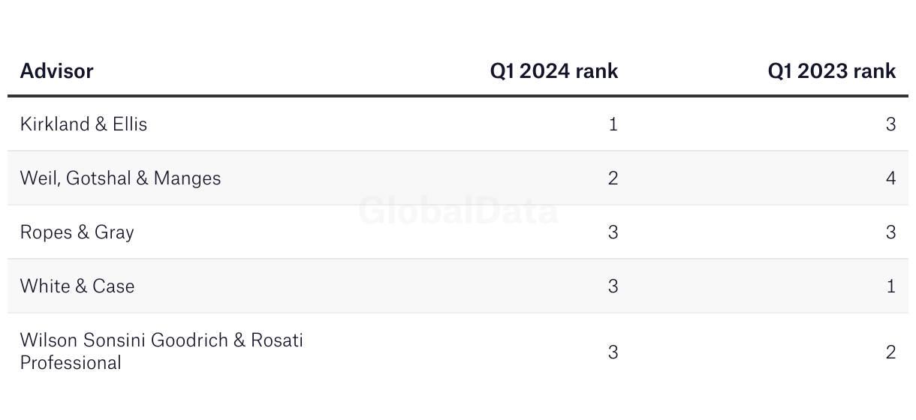
Task: Click White & Case Q1 2024 rank
Action: point(613,286)
